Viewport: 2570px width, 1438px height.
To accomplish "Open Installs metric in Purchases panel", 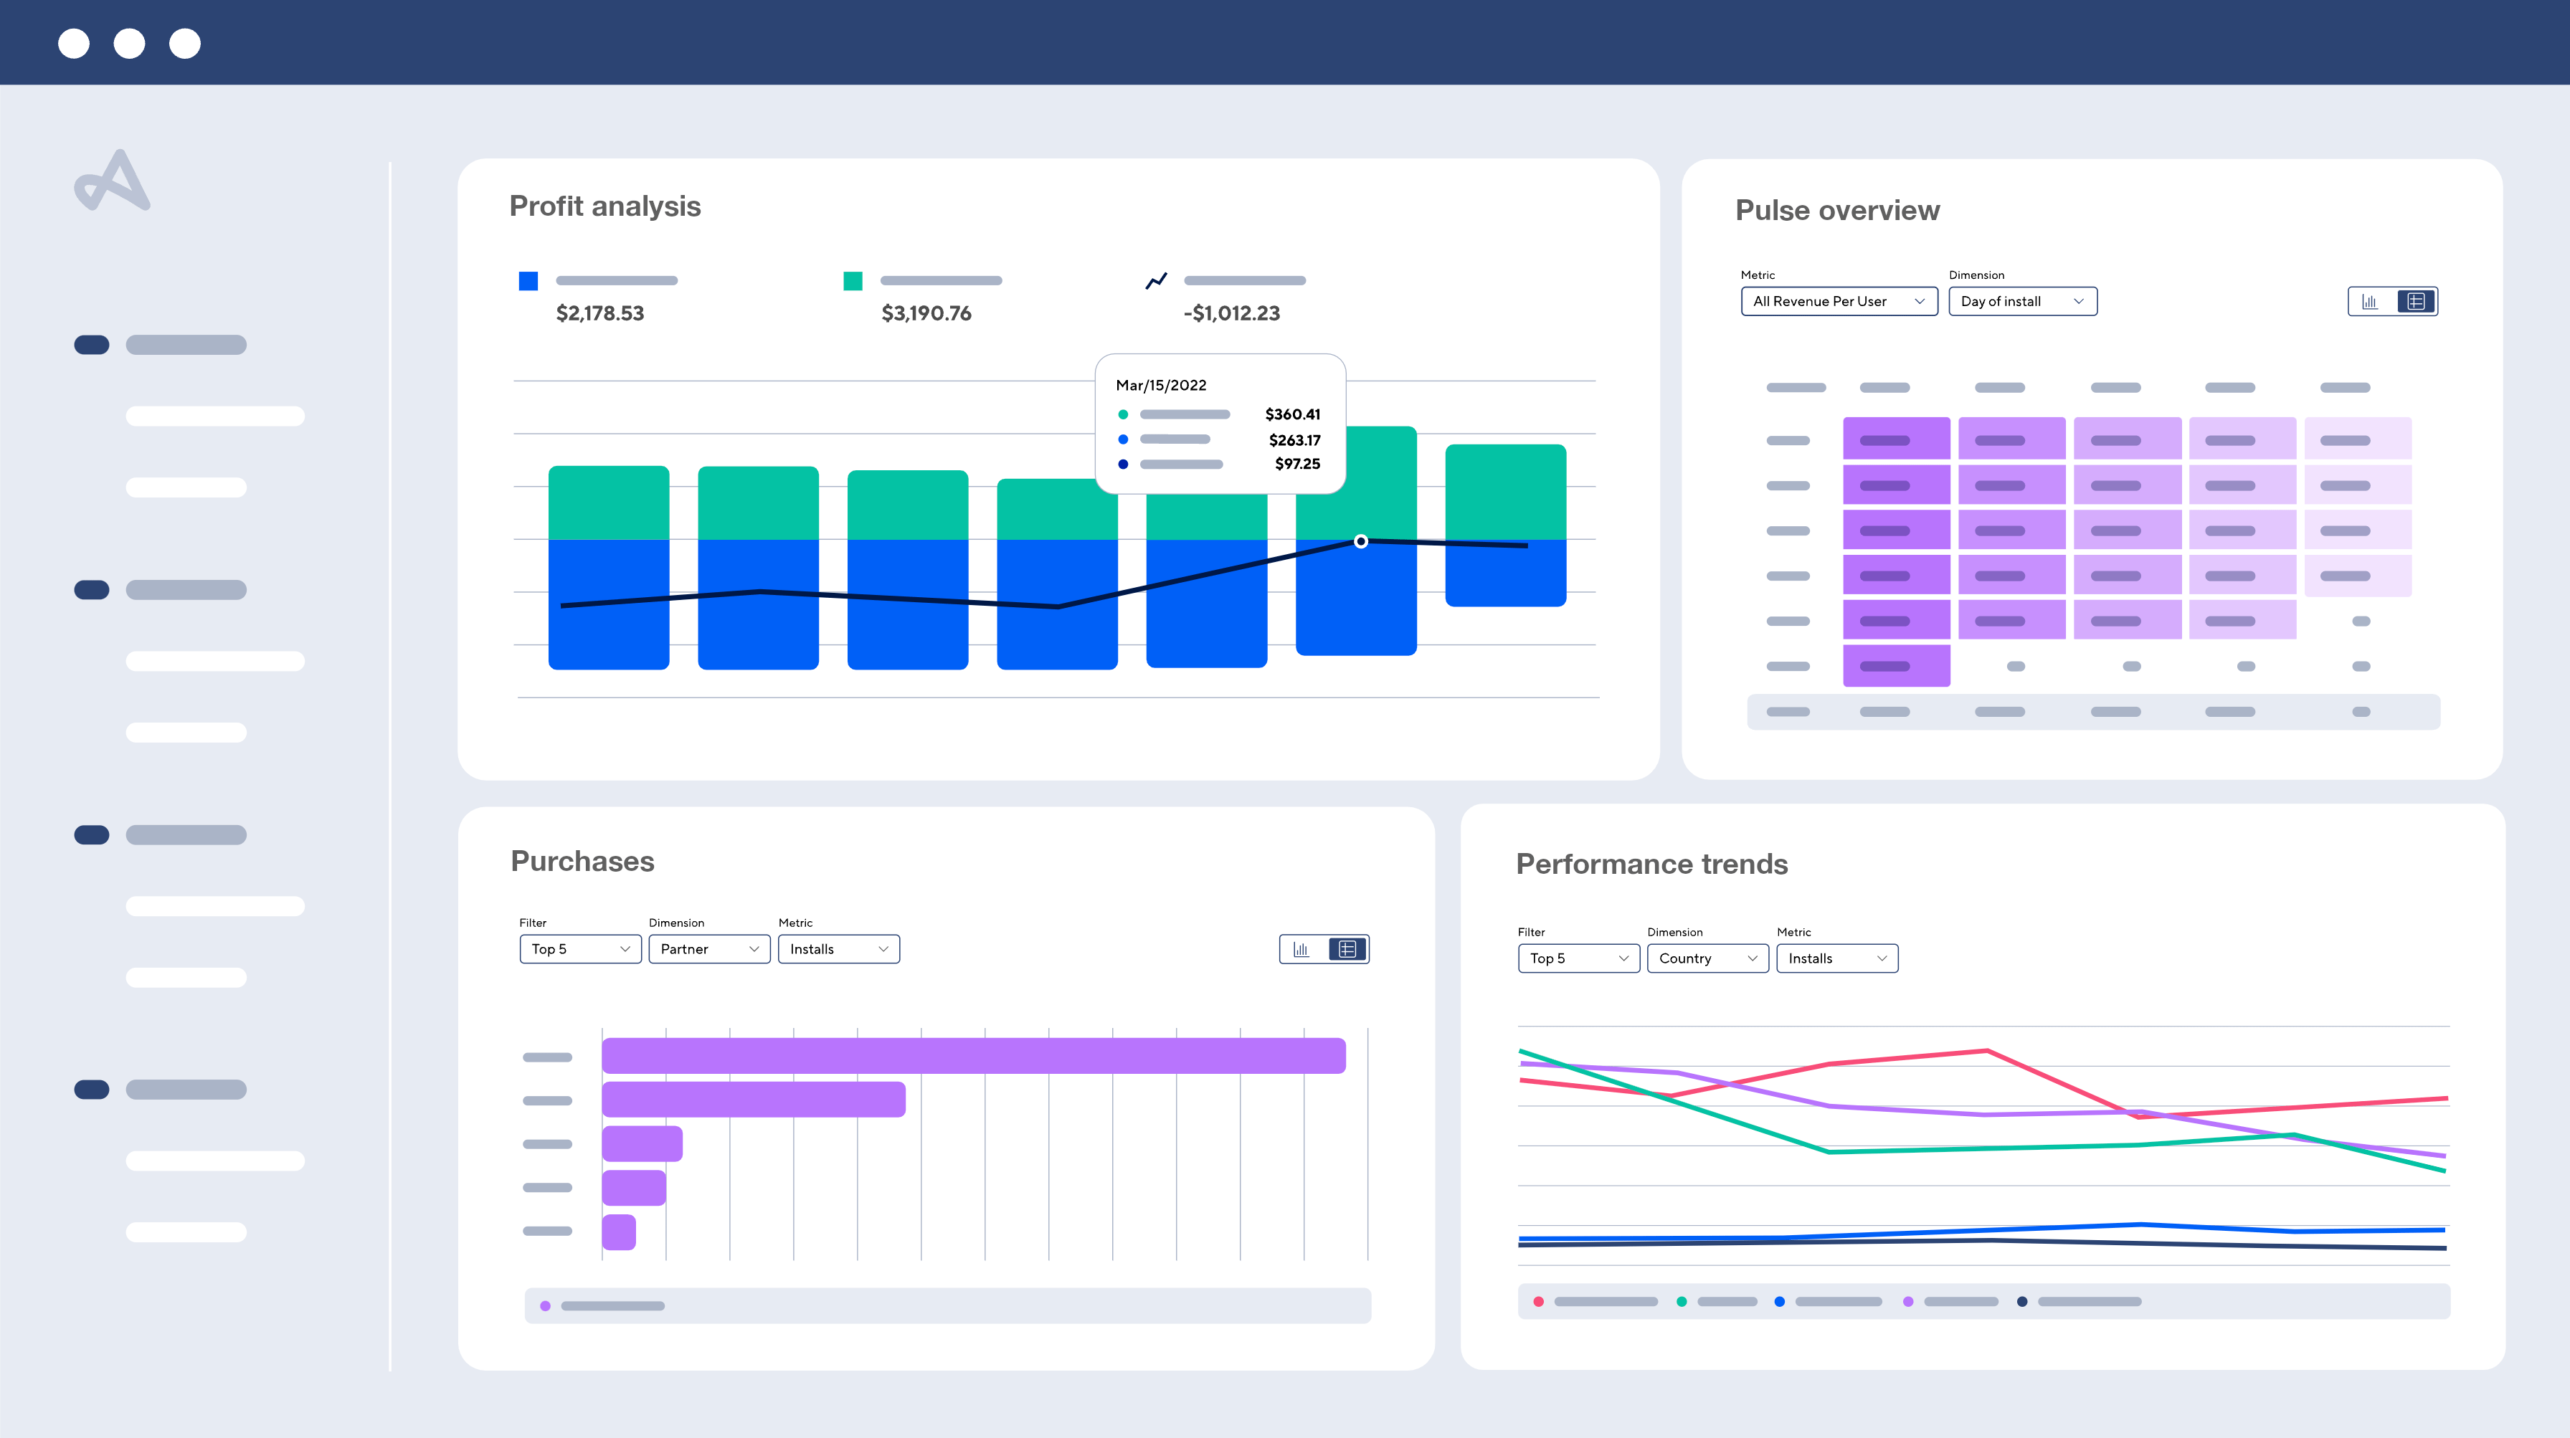I will (x=838, y=949).
